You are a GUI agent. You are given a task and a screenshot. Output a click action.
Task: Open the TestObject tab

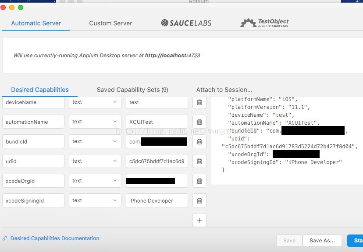tap(264, 23)
